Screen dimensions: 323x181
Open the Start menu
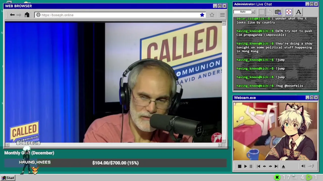[8, 178]
